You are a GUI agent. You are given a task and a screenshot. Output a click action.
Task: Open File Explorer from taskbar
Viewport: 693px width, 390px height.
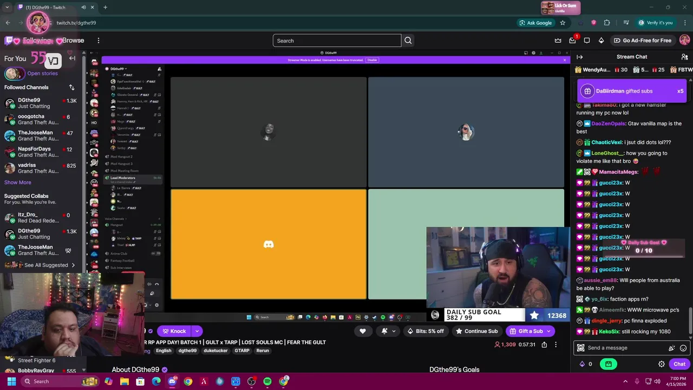click(x=125, y=381)
